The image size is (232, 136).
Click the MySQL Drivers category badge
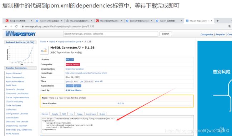[73, 64]
